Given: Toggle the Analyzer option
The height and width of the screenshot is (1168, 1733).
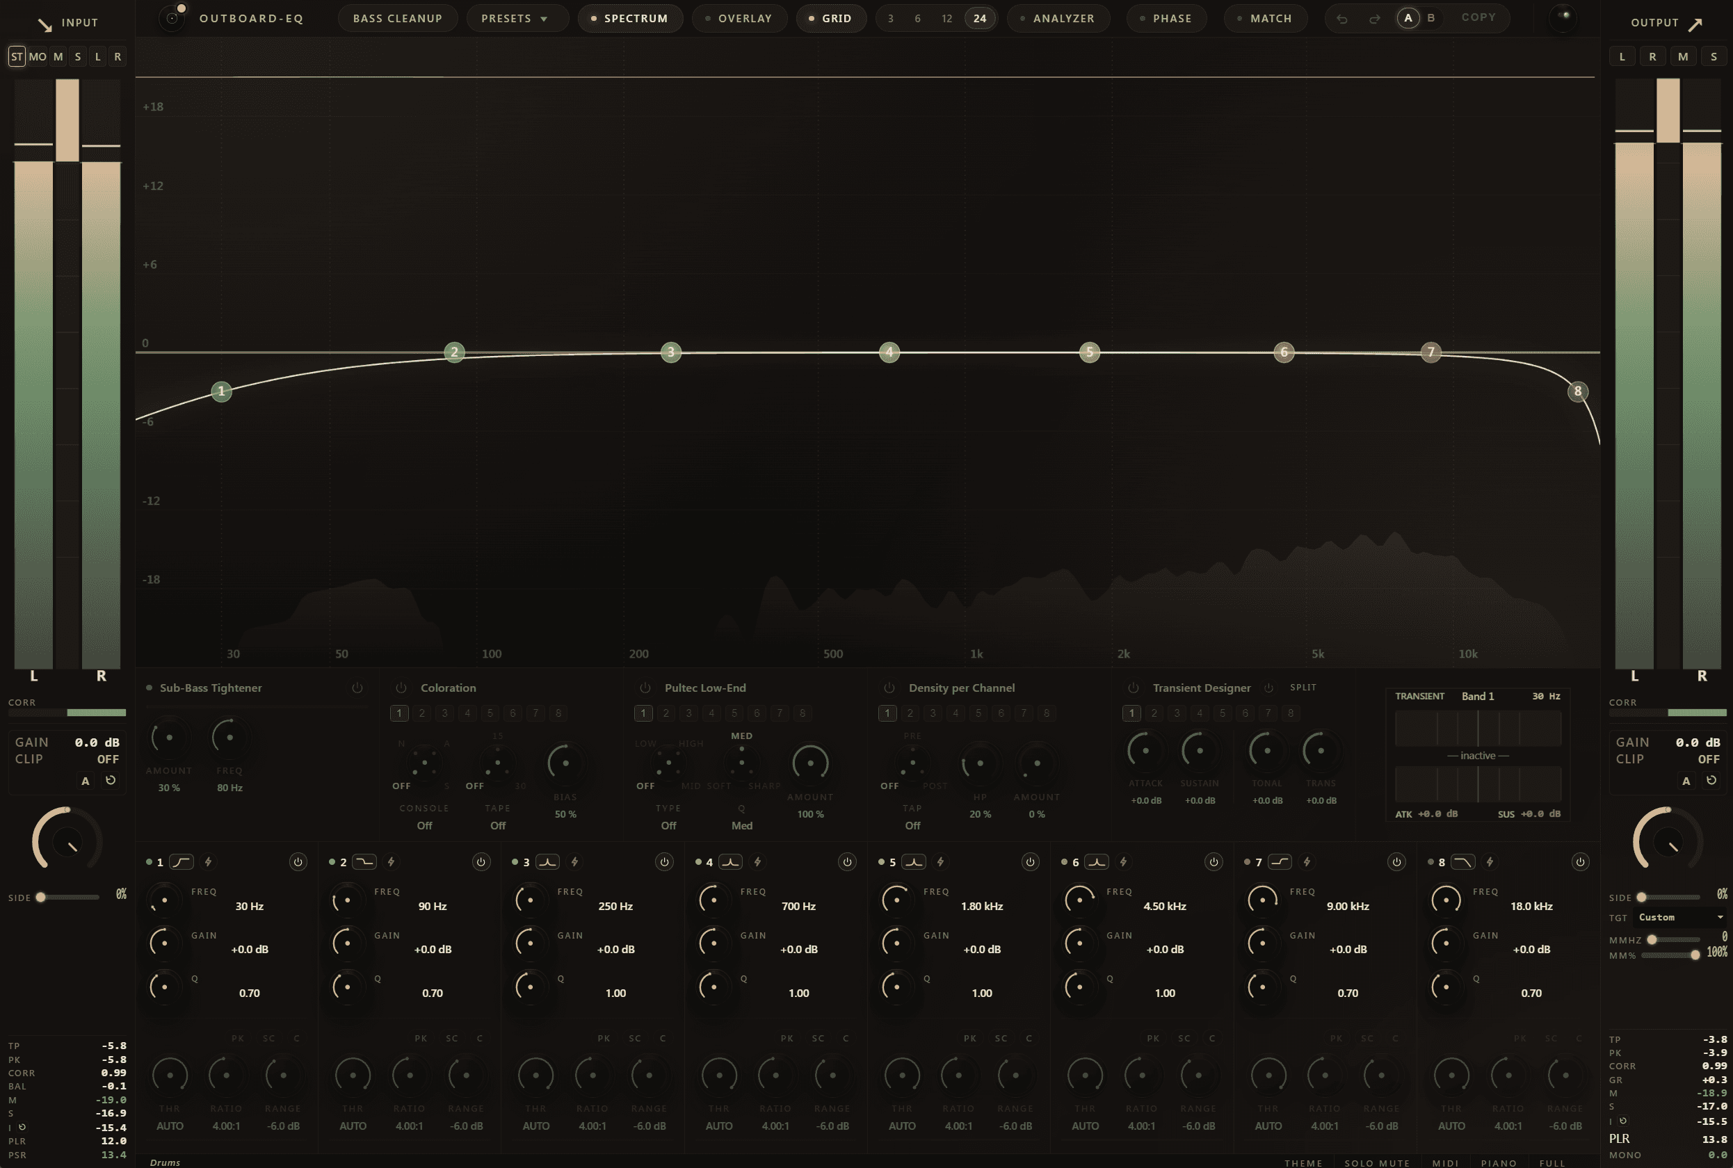Looking at the screenshot, I should point(1058,18).
